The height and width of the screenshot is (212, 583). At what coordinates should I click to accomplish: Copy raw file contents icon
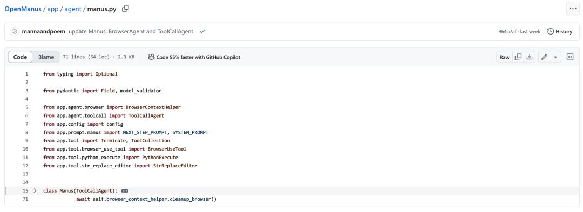(518, 57)
